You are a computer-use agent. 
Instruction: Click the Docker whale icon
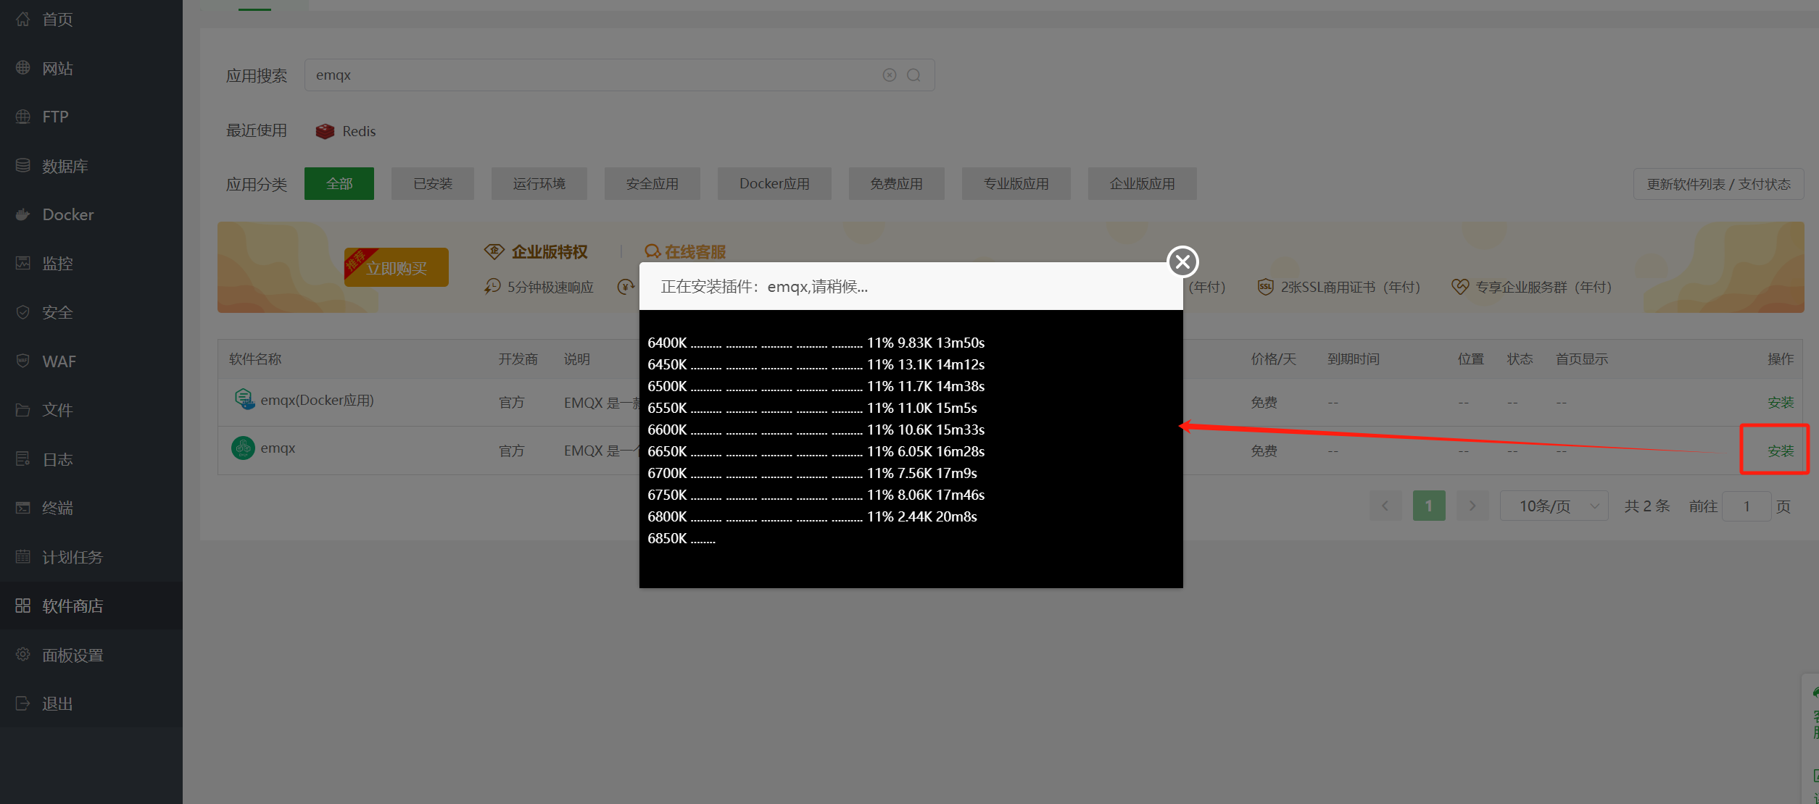(x=22, y=214)
